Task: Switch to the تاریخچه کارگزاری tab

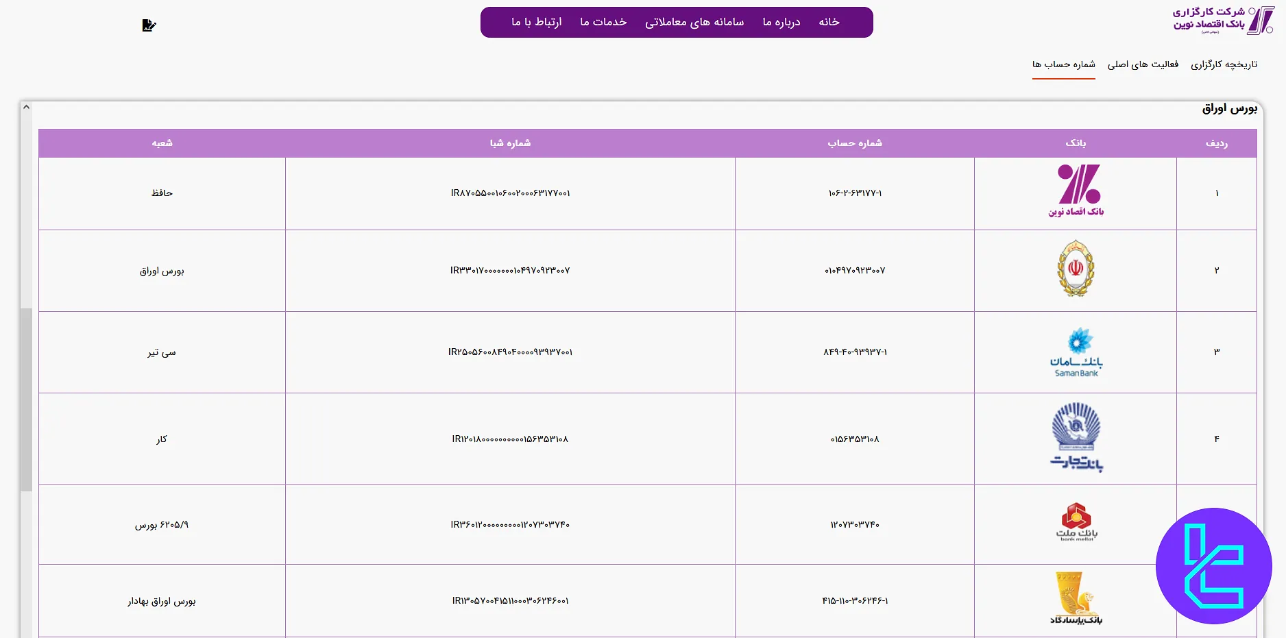Action: (1224, 64)
